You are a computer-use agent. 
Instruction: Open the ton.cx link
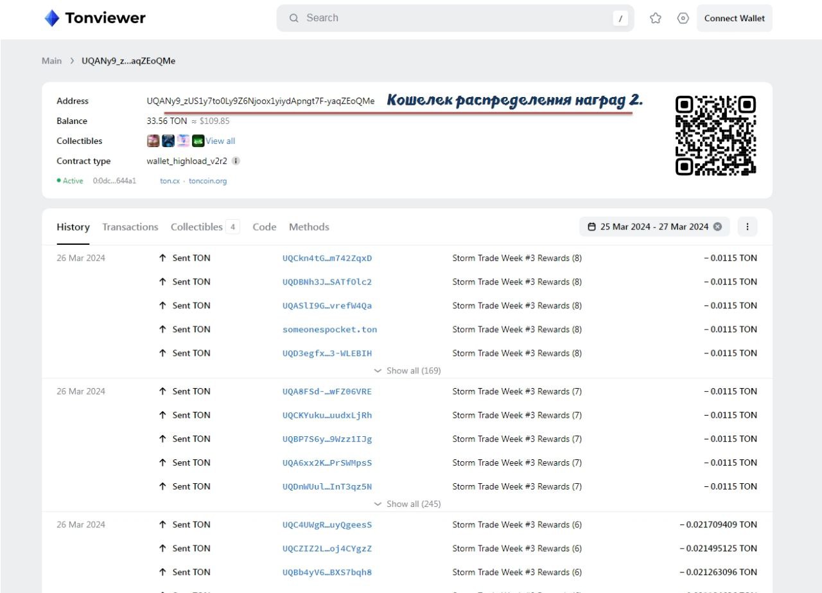coord(170,181)
